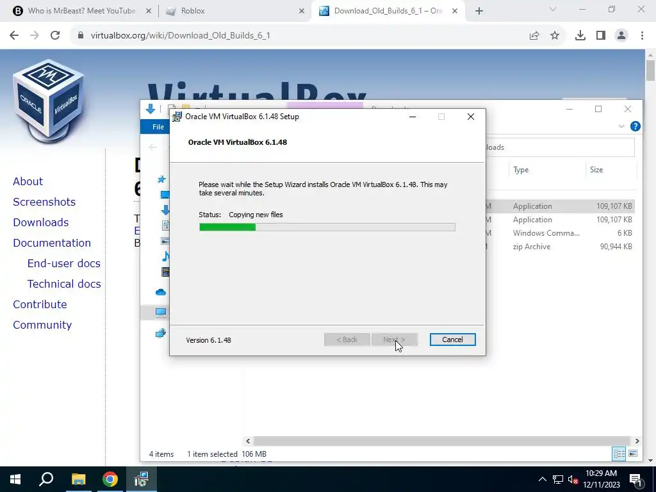
Task: Click the browser page vertical scrollbar
Action: [x=650, y=70]
